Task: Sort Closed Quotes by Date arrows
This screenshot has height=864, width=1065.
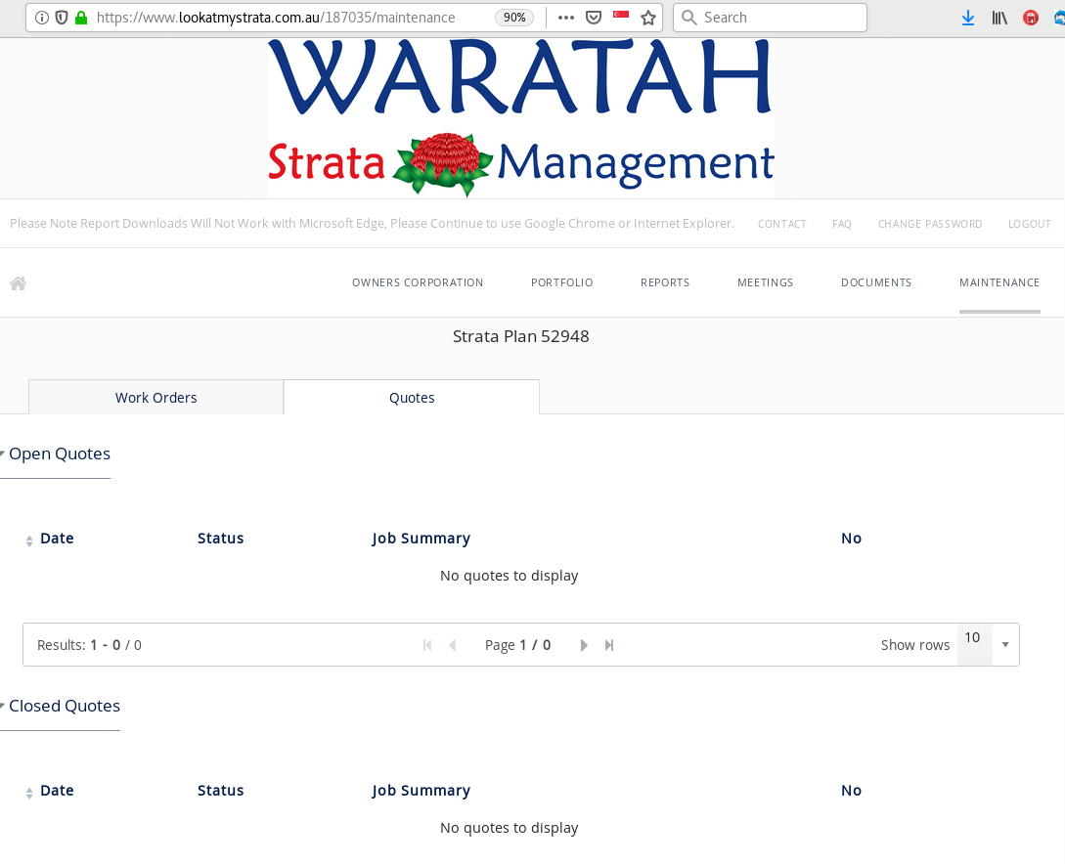Action: (29, 793)
